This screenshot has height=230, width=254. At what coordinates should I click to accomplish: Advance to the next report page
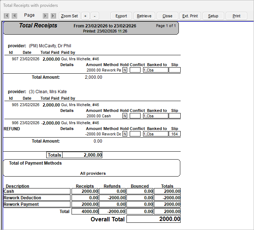pyautogui.click(x=46, y=16)
